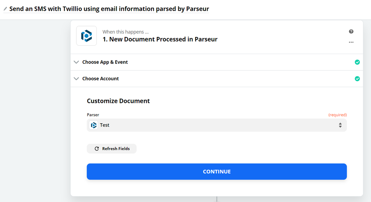Click the blue CONTINUE button

(217, 172)
